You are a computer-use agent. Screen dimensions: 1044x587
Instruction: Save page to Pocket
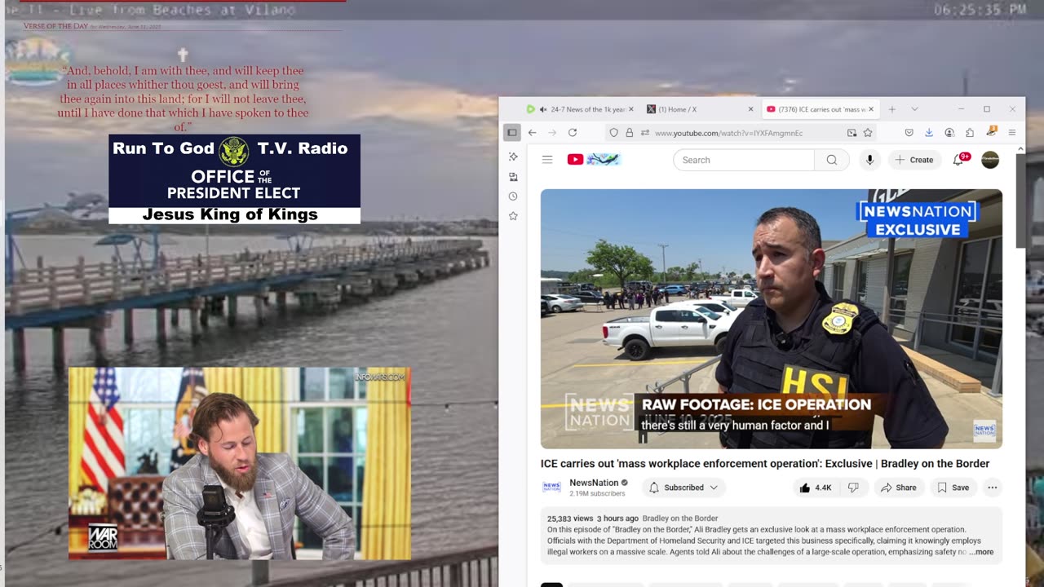(909, 132)
